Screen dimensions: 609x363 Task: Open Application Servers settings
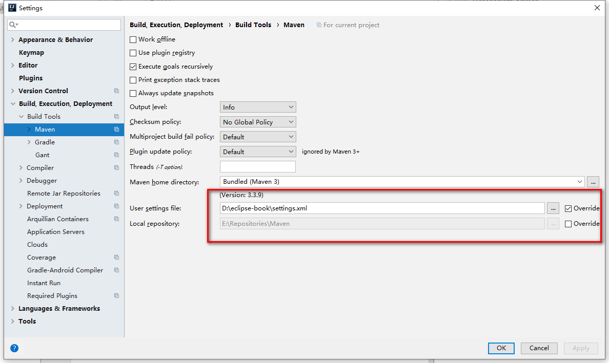pyautogui.click(x=55, y=231)
